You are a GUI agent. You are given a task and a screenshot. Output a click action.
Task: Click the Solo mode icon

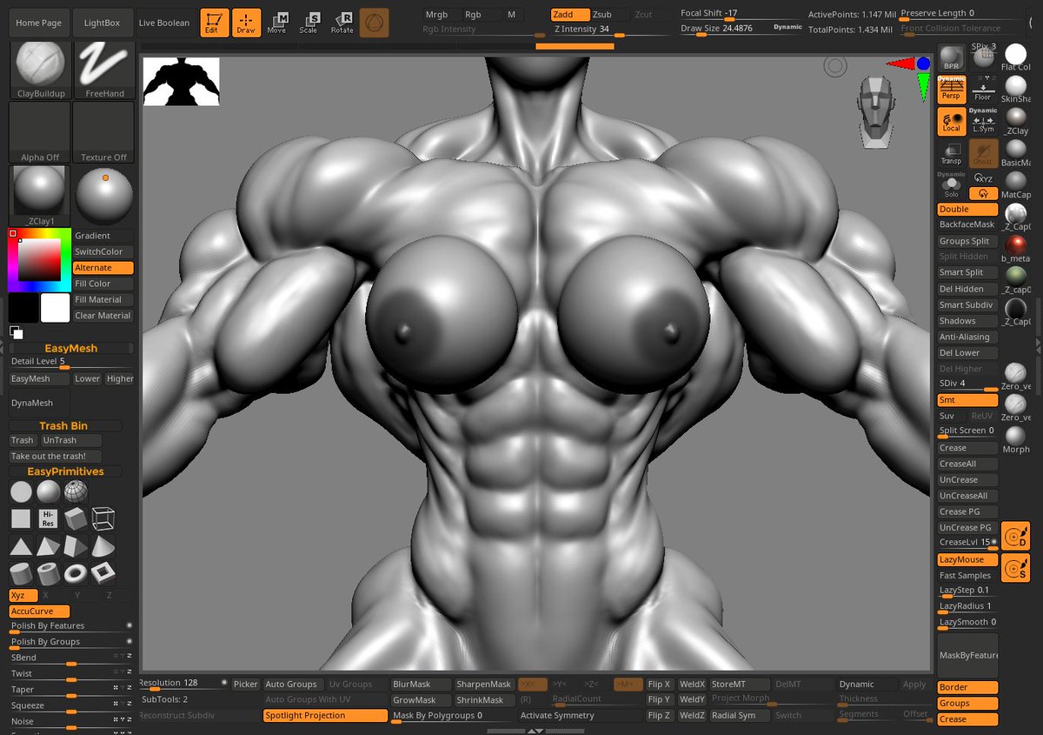(952, 185)
